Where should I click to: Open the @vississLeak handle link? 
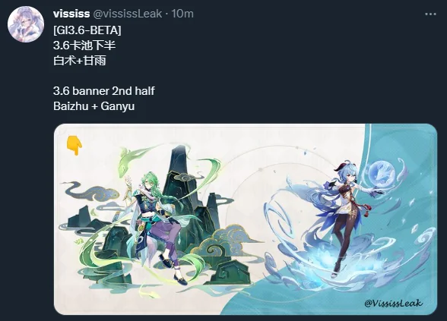coord(128,14)
